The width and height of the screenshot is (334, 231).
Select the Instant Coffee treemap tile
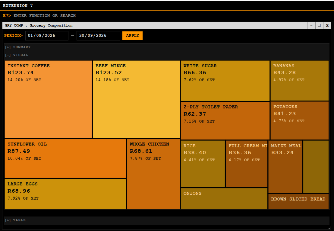click(48, 99)
